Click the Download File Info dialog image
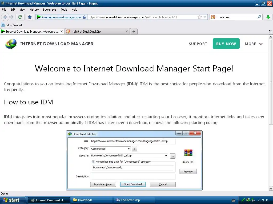 [134, 160]
